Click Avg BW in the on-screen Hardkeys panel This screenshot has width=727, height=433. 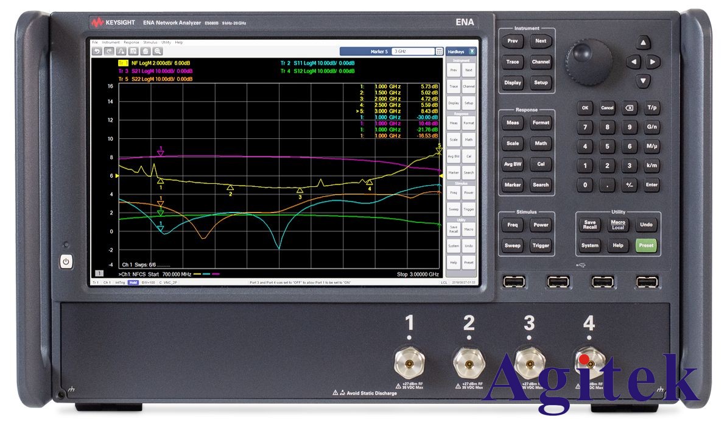[454, 157]
